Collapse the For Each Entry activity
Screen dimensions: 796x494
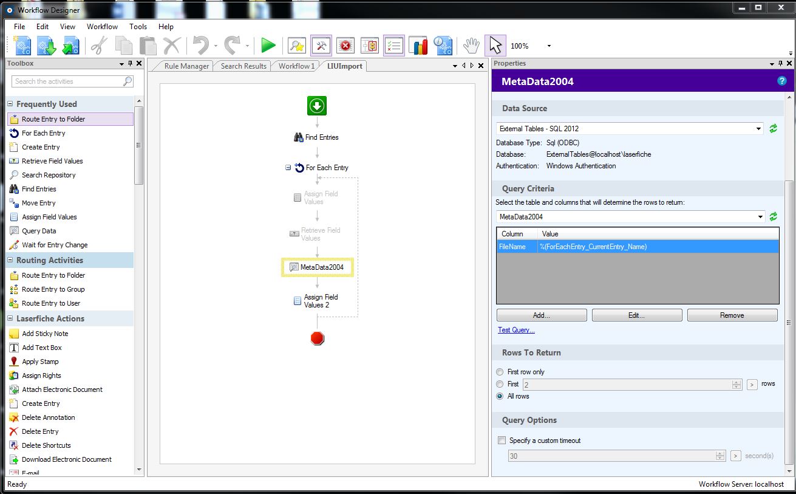click(288, 168)
